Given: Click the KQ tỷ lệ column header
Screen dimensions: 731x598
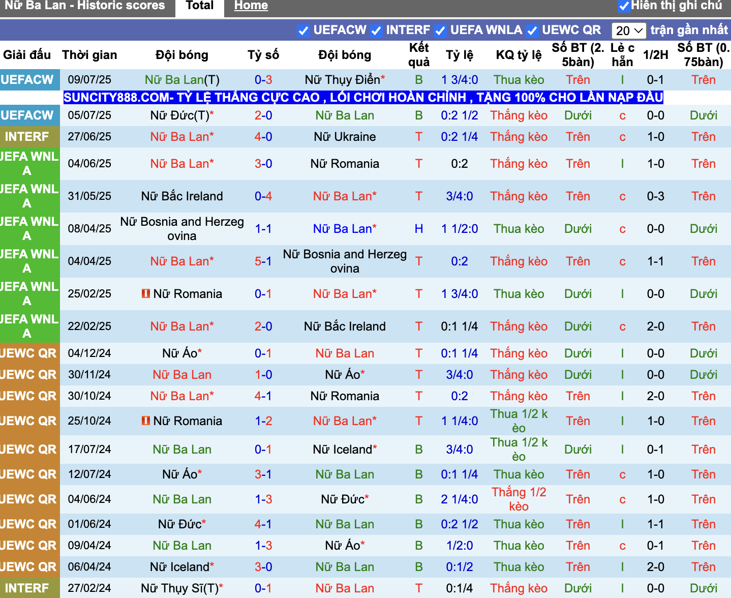Looking at the screenshot, I should click(x=519, y=55).
